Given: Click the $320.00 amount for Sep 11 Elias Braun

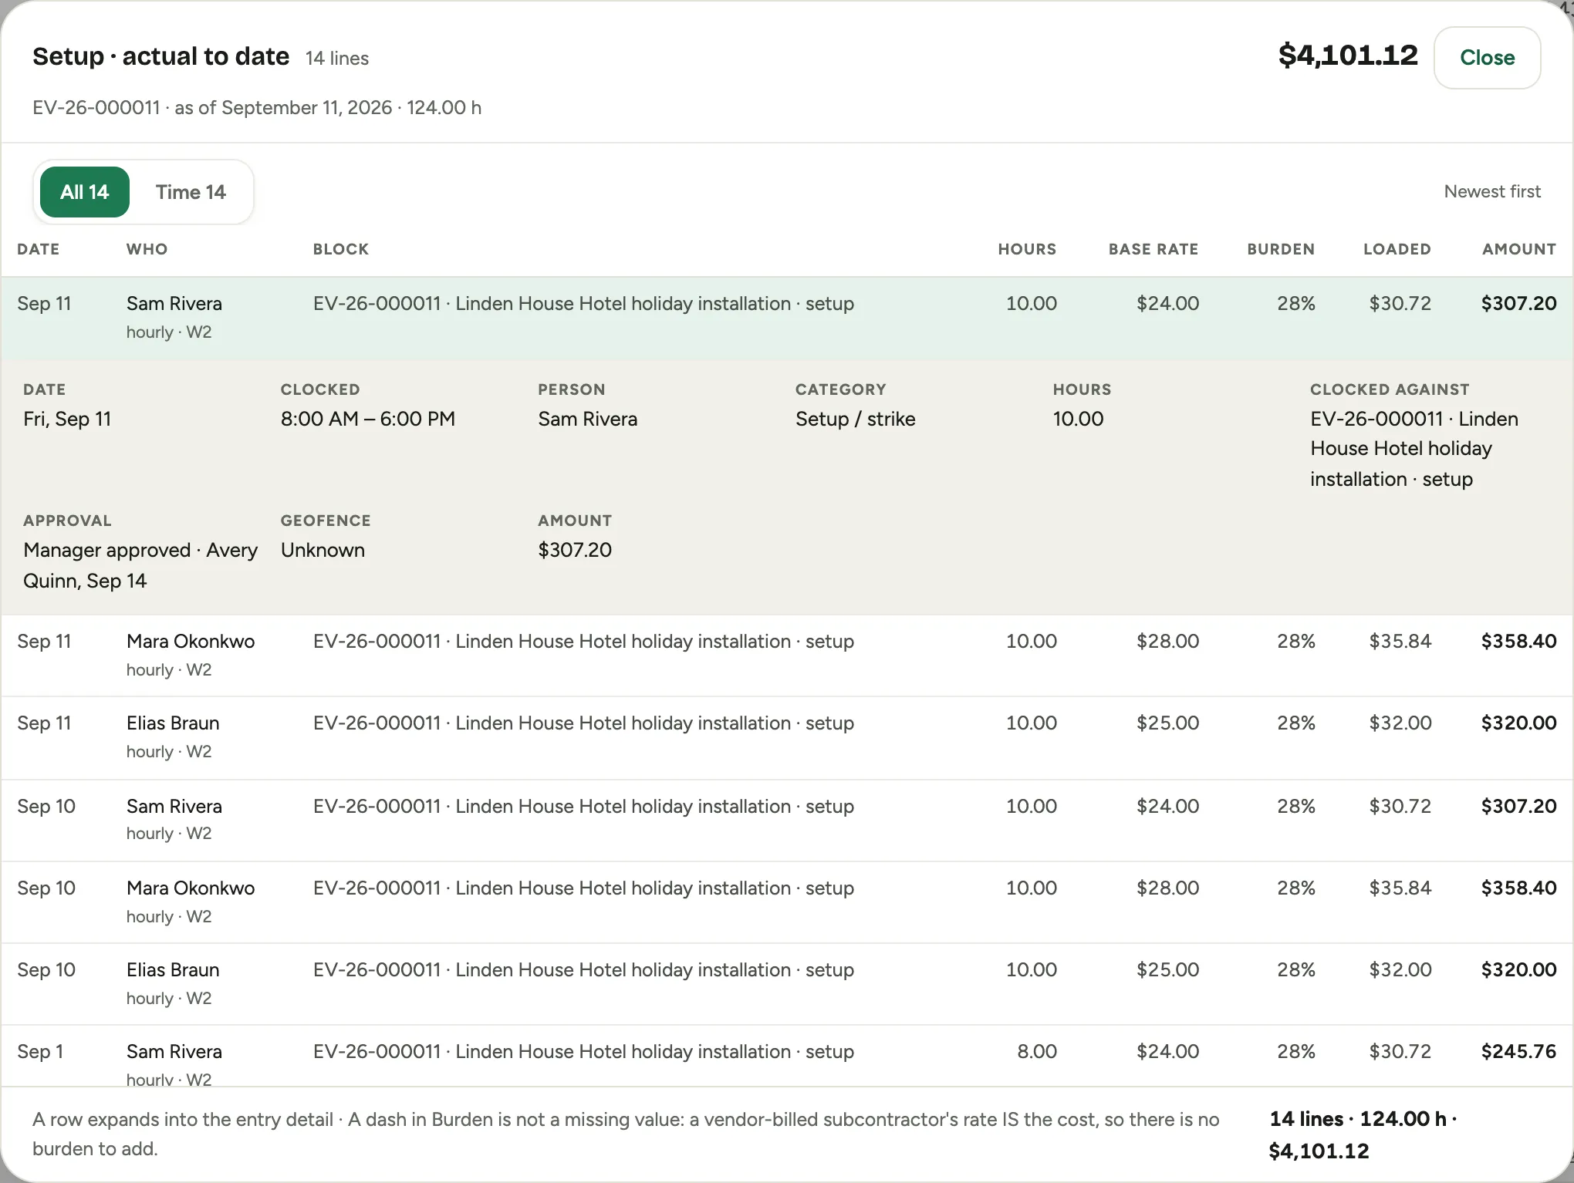Looking at the screenshot, I should point(1518,723).
